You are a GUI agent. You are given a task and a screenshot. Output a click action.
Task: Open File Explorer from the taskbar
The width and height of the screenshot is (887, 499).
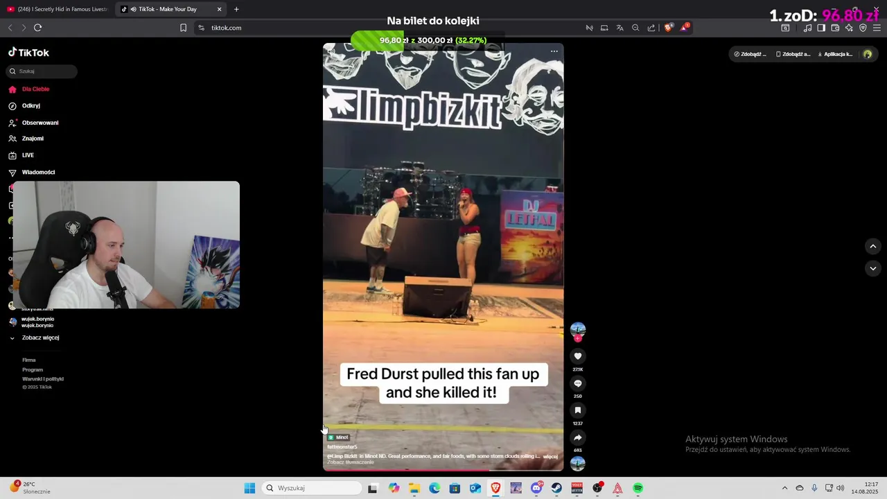click(x=414, y=488)
